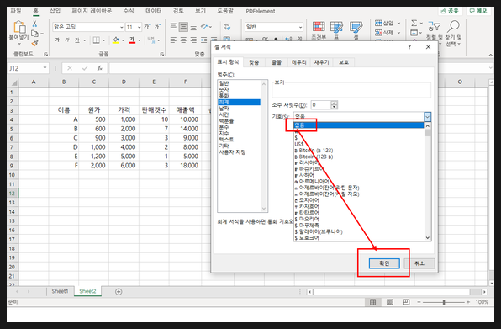Switch to Page Layout view in status bar

pyautogui.click(x=390, y=302)
